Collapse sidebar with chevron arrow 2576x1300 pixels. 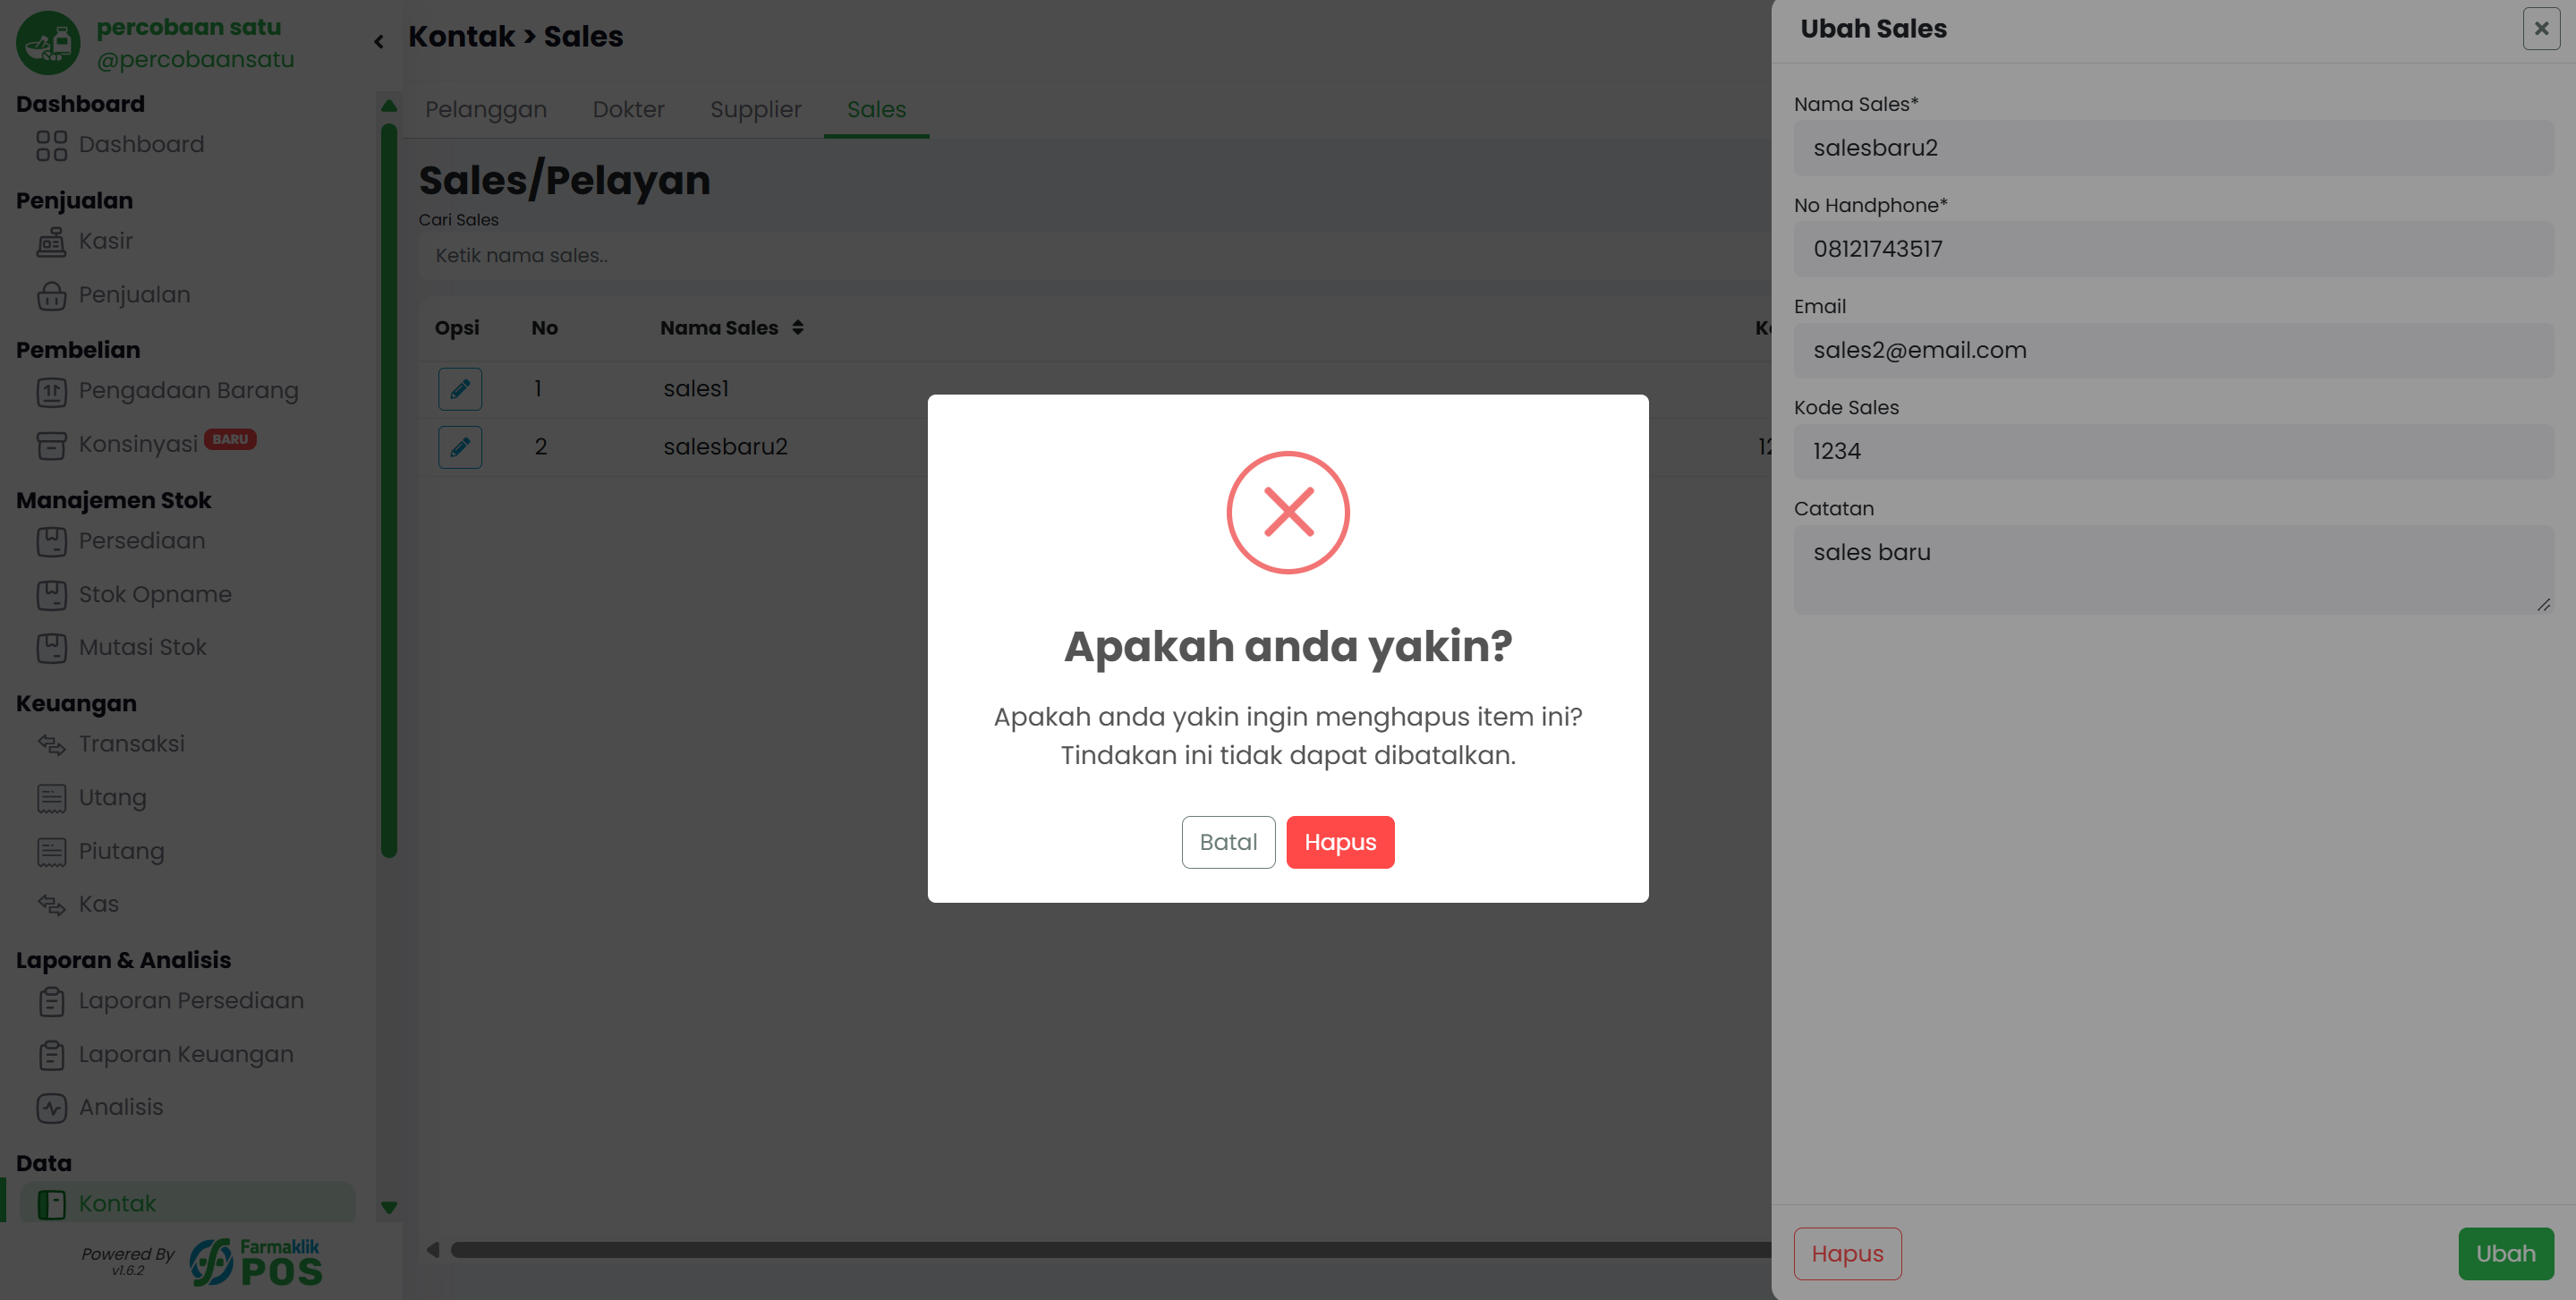(x=379, y=42)
